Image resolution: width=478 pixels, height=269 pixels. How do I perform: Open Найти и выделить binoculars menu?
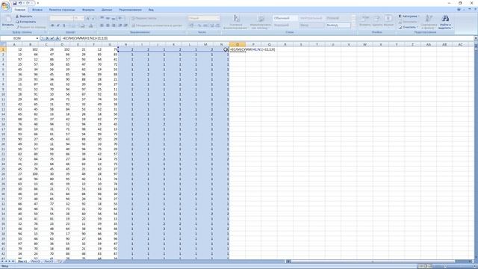445,22
